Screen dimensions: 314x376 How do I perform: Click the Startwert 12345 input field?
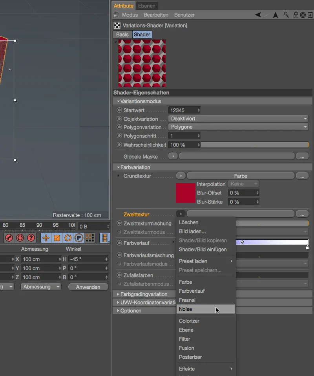[x=184, y=110]
